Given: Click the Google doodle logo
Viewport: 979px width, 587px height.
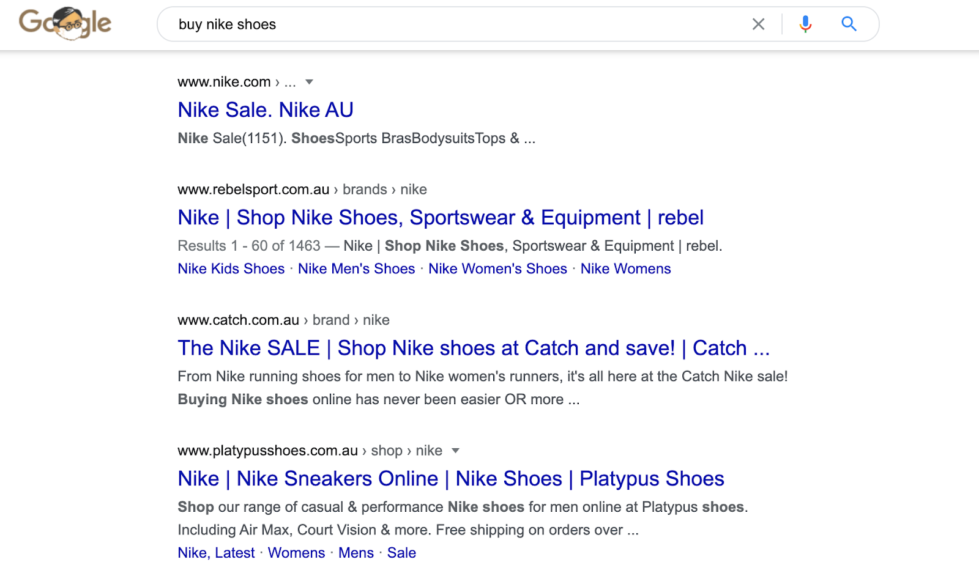Looking at the screenshot, I should [65, 23].
